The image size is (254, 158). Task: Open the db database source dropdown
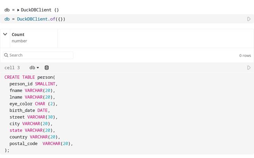(34, 68)
